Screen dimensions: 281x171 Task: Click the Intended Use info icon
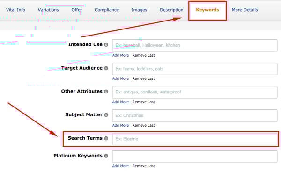(x=106, y=44)
